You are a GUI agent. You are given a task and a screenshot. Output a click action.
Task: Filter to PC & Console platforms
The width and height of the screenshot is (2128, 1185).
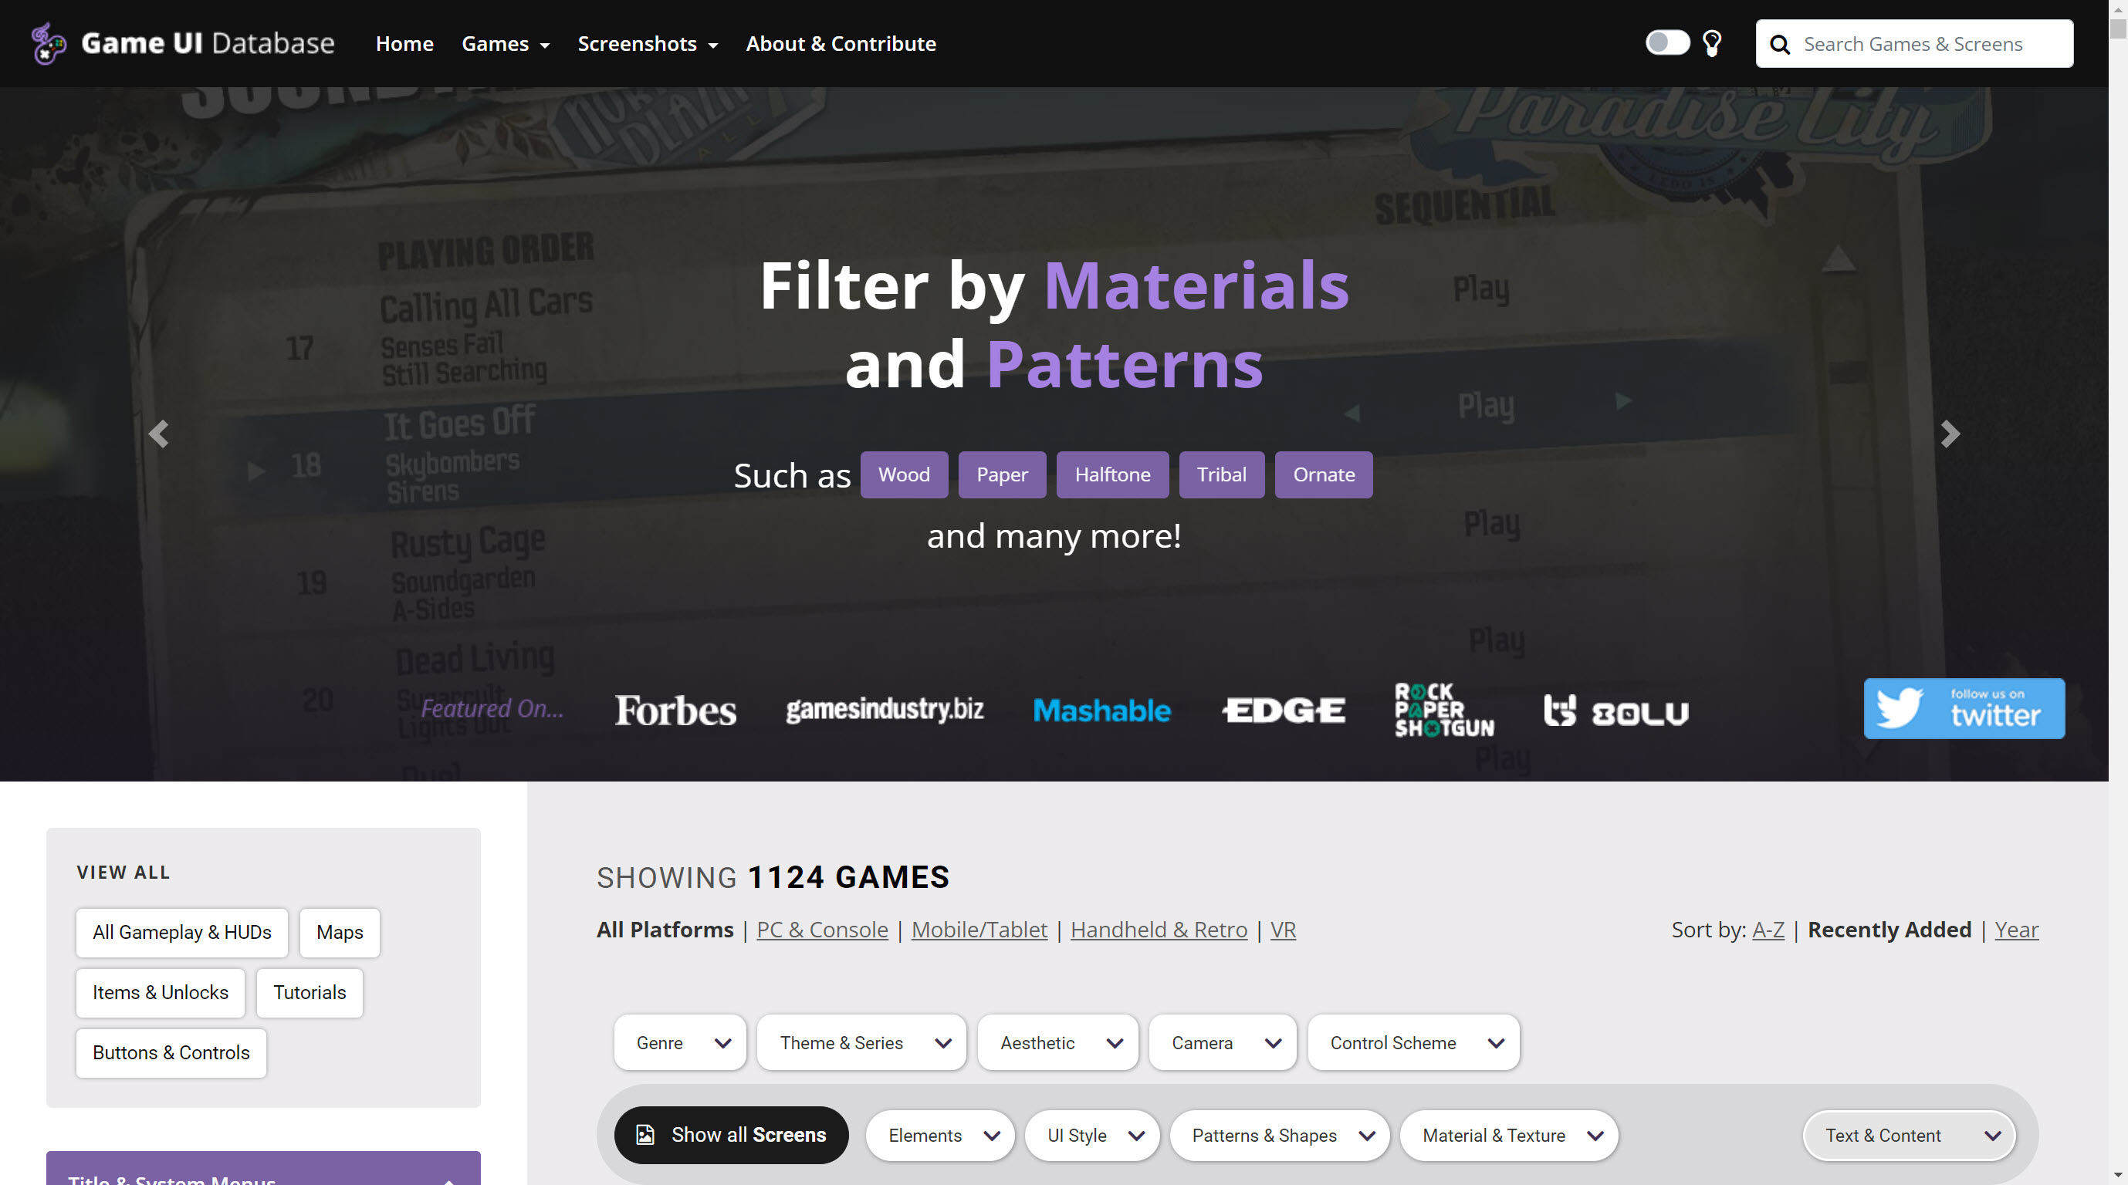tap(822, 930)
